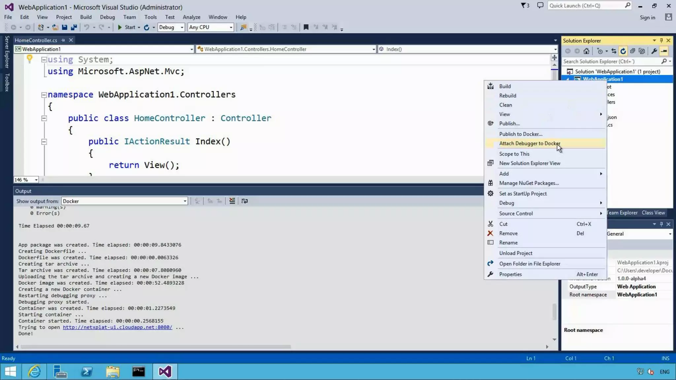Click the Windows Start button

(11, 372)
